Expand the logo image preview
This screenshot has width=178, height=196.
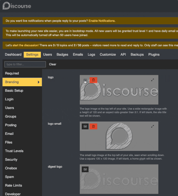pyautogui.click(x=152, y=80)
